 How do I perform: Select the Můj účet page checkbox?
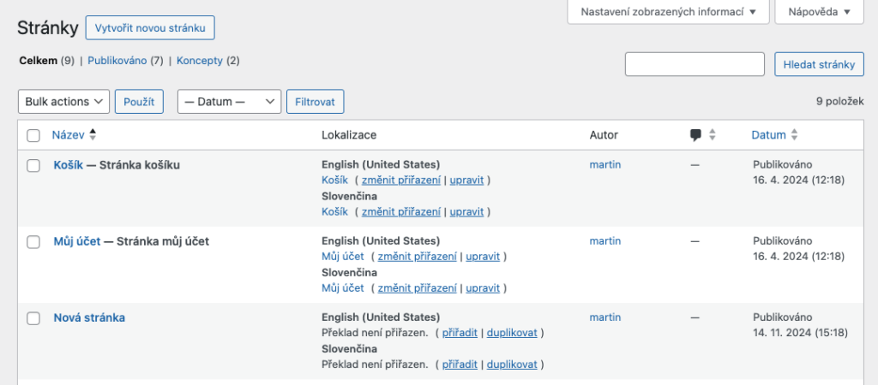33,242
